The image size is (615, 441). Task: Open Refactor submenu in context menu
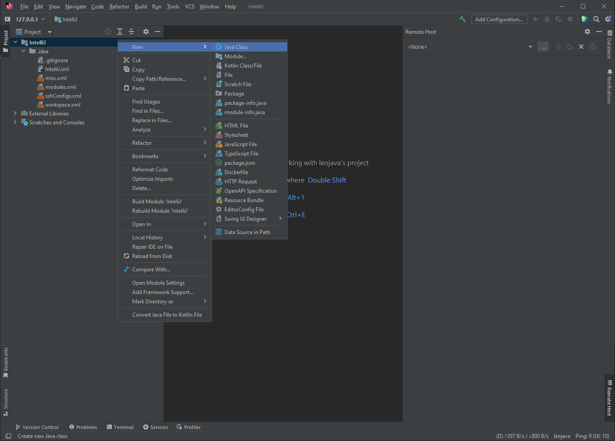click(165, 143)
